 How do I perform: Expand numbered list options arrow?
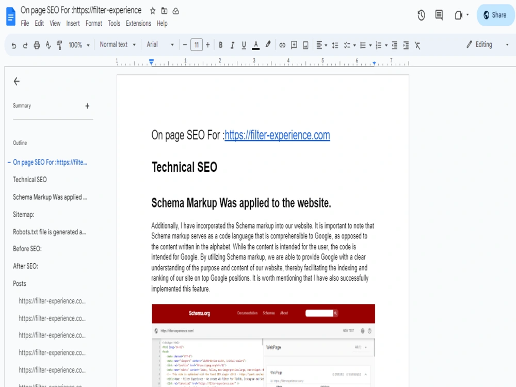pos(386,45)
